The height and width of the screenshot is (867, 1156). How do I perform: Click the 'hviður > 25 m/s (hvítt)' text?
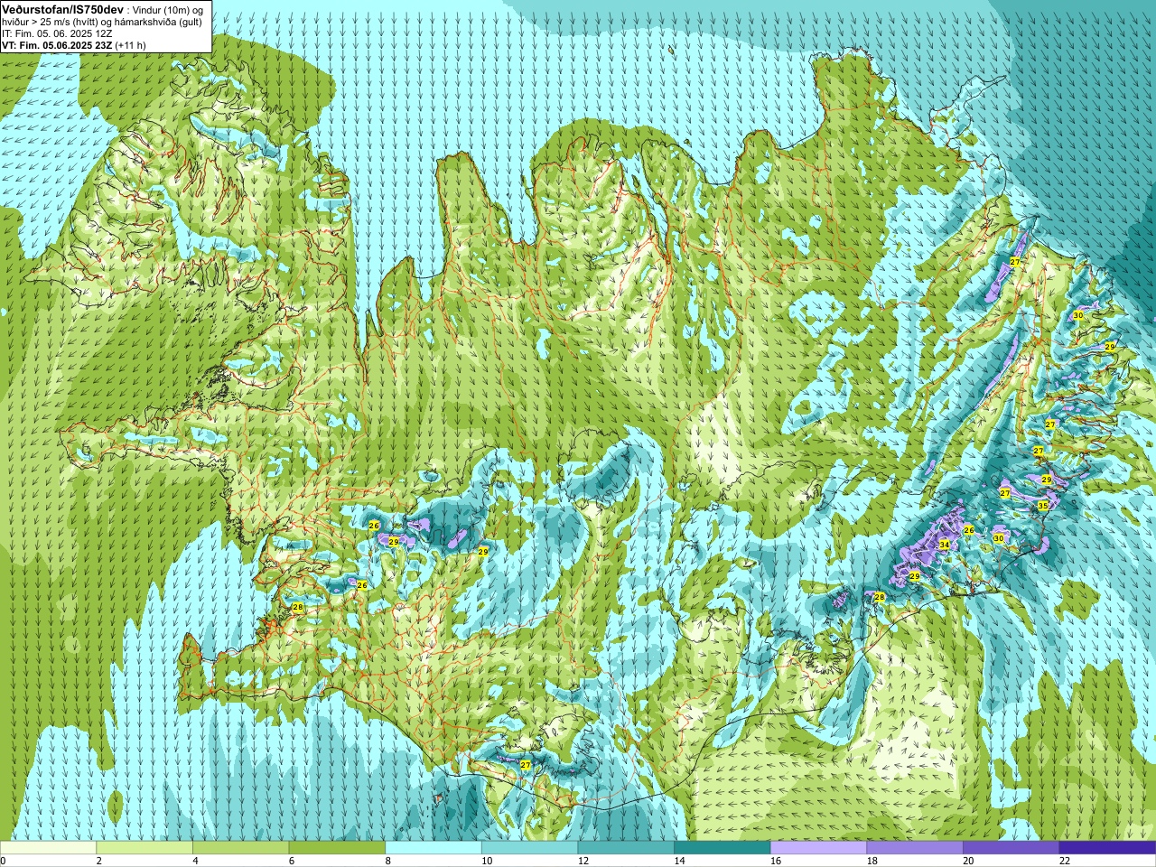52,21
